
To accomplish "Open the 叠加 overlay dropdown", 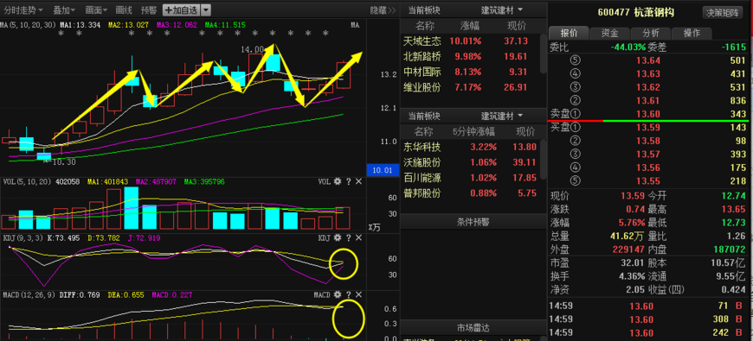I will point(64,9).
